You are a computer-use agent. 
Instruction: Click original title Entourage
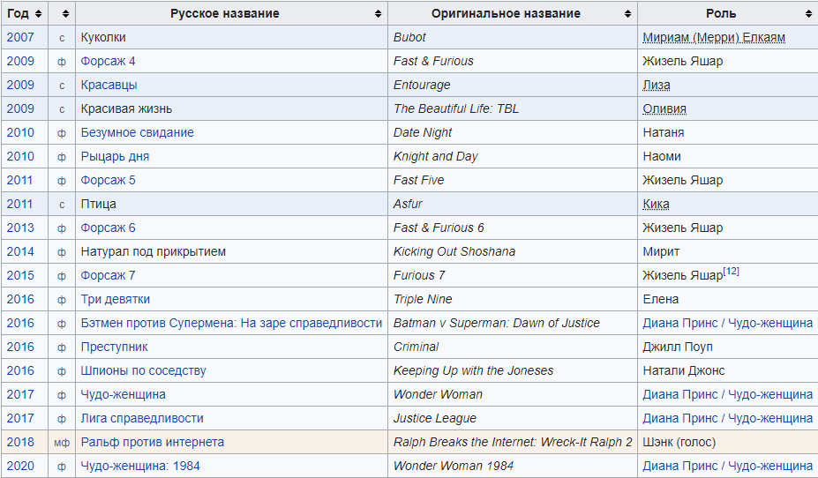(x=422, y=85)
